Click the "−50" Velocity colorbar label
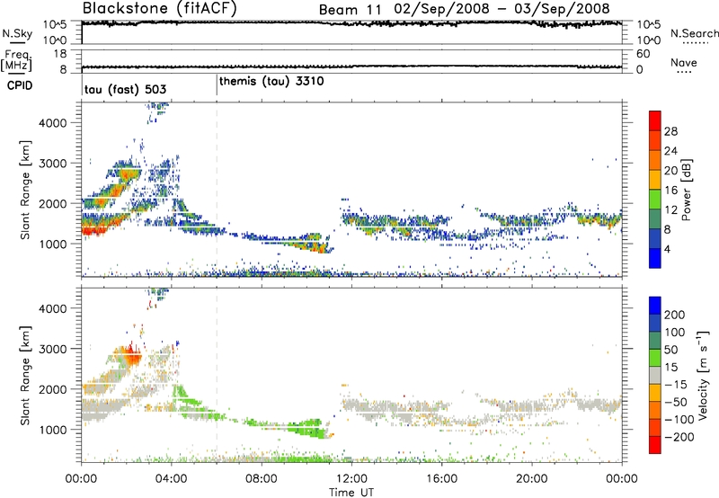Image resolution: width=719 pixels, height=498 pixels. (677, 403)
